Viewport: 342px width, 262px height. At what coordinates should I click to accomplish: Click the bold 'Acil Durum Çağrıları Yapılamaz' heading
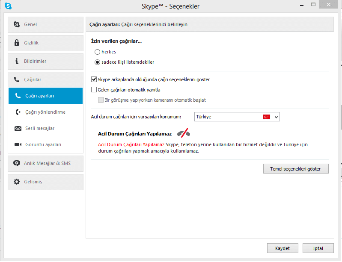pos(135,134)
